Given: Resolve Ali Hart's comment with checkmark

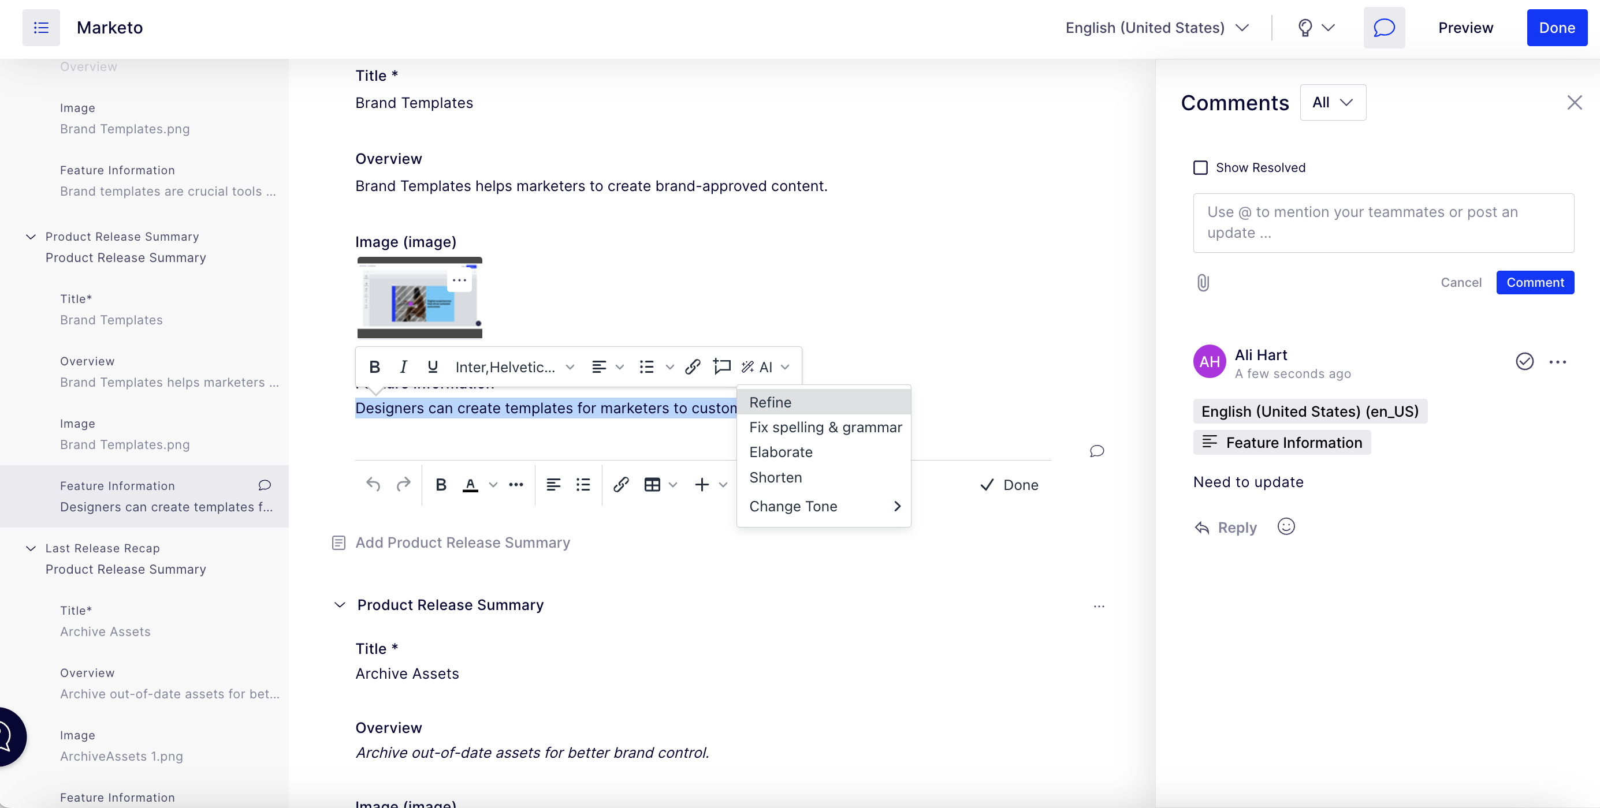Looking at the screenshot, I should [1524, 361].
